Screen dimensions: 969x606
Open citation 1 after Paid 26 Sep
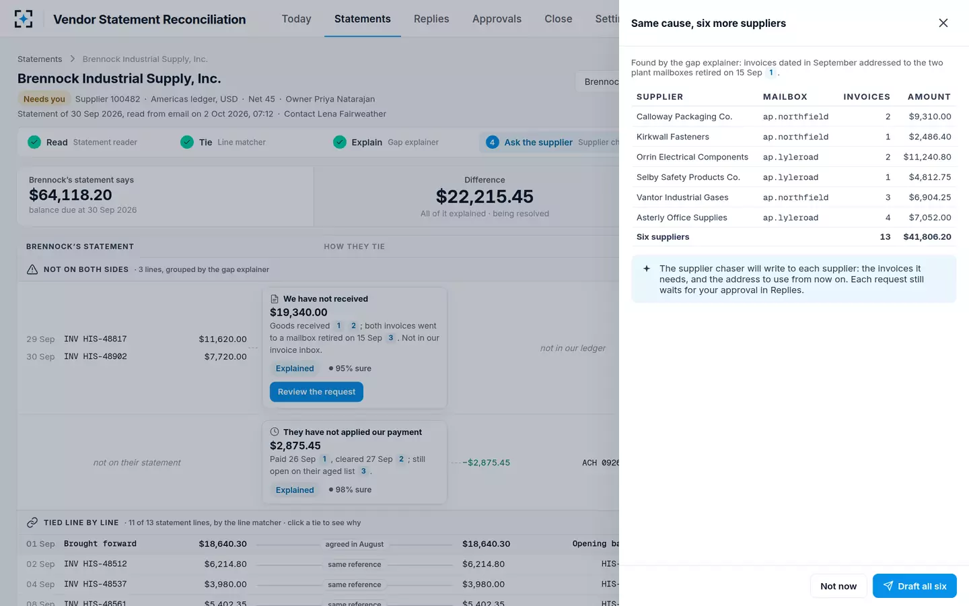click(x=324, y=459)
